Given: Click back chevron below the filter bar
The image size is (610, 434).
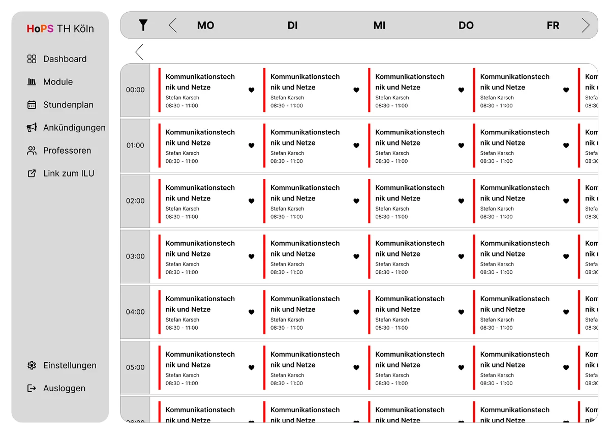Looking at the screenshot, I should (x=139, y=52).
